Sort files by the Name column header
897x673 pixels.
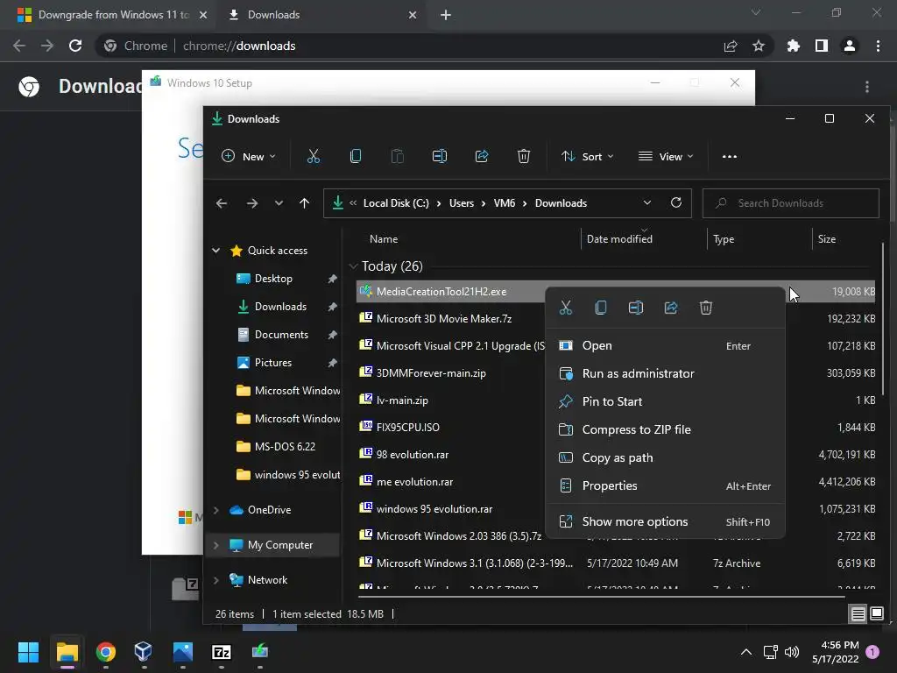384,239
